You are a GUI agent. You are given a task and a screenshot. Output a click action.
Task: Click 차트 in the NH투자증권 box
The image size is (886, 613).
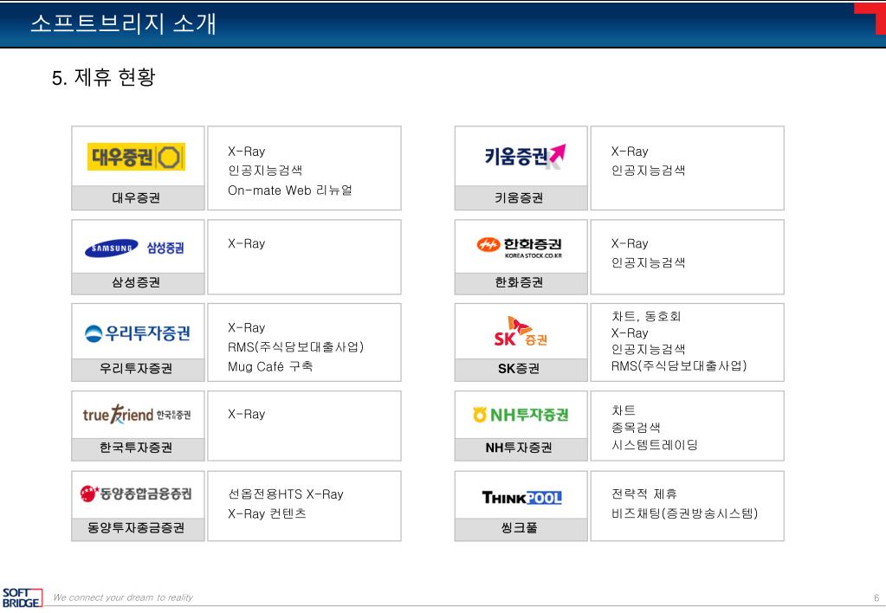tap(624, 410)
